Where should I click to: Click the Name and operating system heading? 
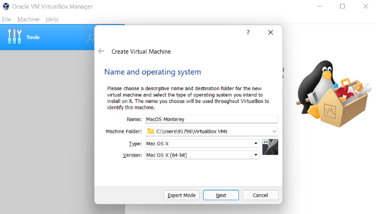tap(153, 72)
